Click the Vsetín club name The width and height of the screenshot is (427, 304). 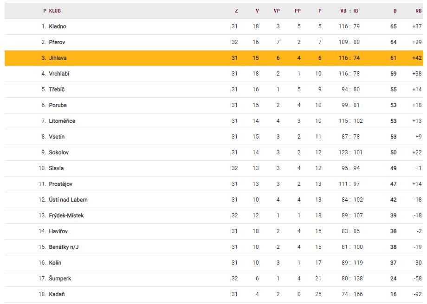[x=57, y=137]
